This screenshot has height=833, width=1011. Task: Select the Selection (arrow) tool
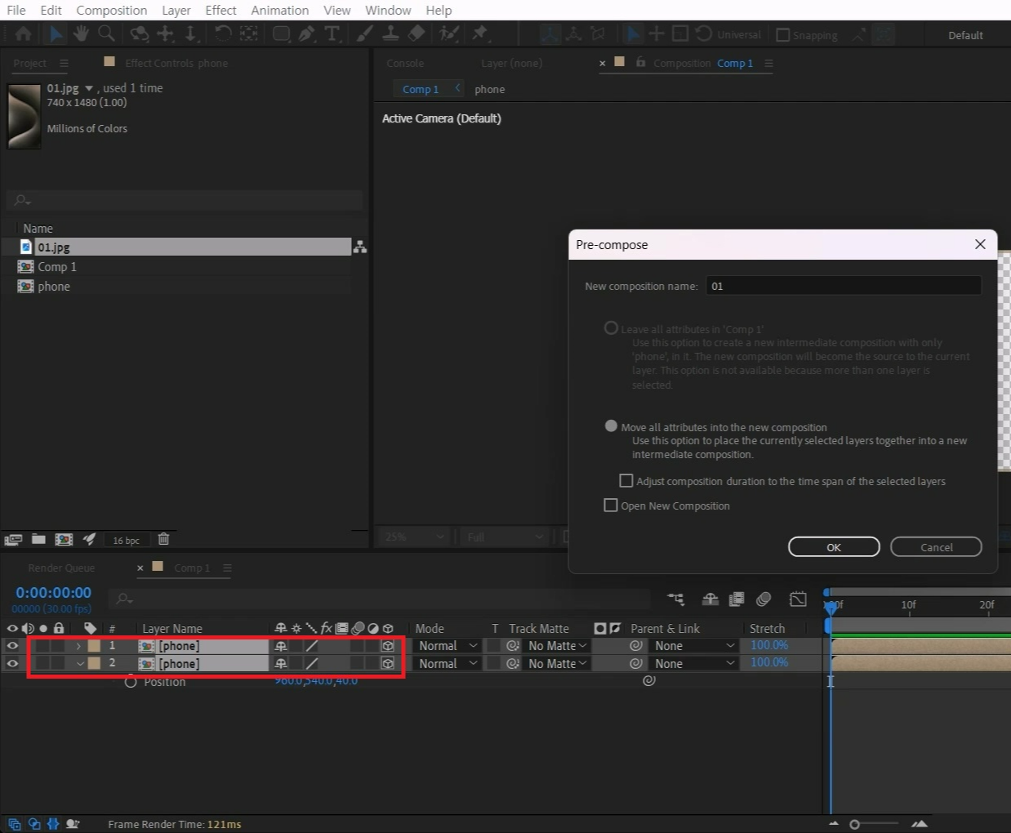[x=55, y=33]
